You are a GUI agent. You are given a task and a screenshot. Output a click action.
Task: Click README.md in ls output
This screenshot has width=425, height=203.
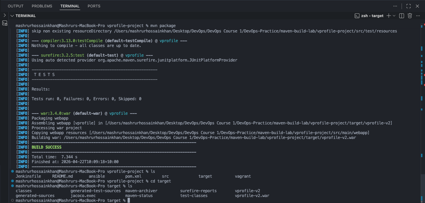pyautogui.click(x=63, y=176)
